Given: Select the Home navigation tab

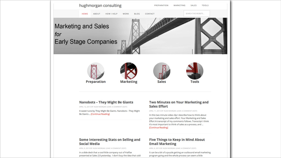Looking at the screenshot, I should click(85, 14).
